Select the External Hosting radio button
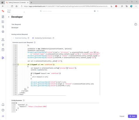 tap(13, 38)
